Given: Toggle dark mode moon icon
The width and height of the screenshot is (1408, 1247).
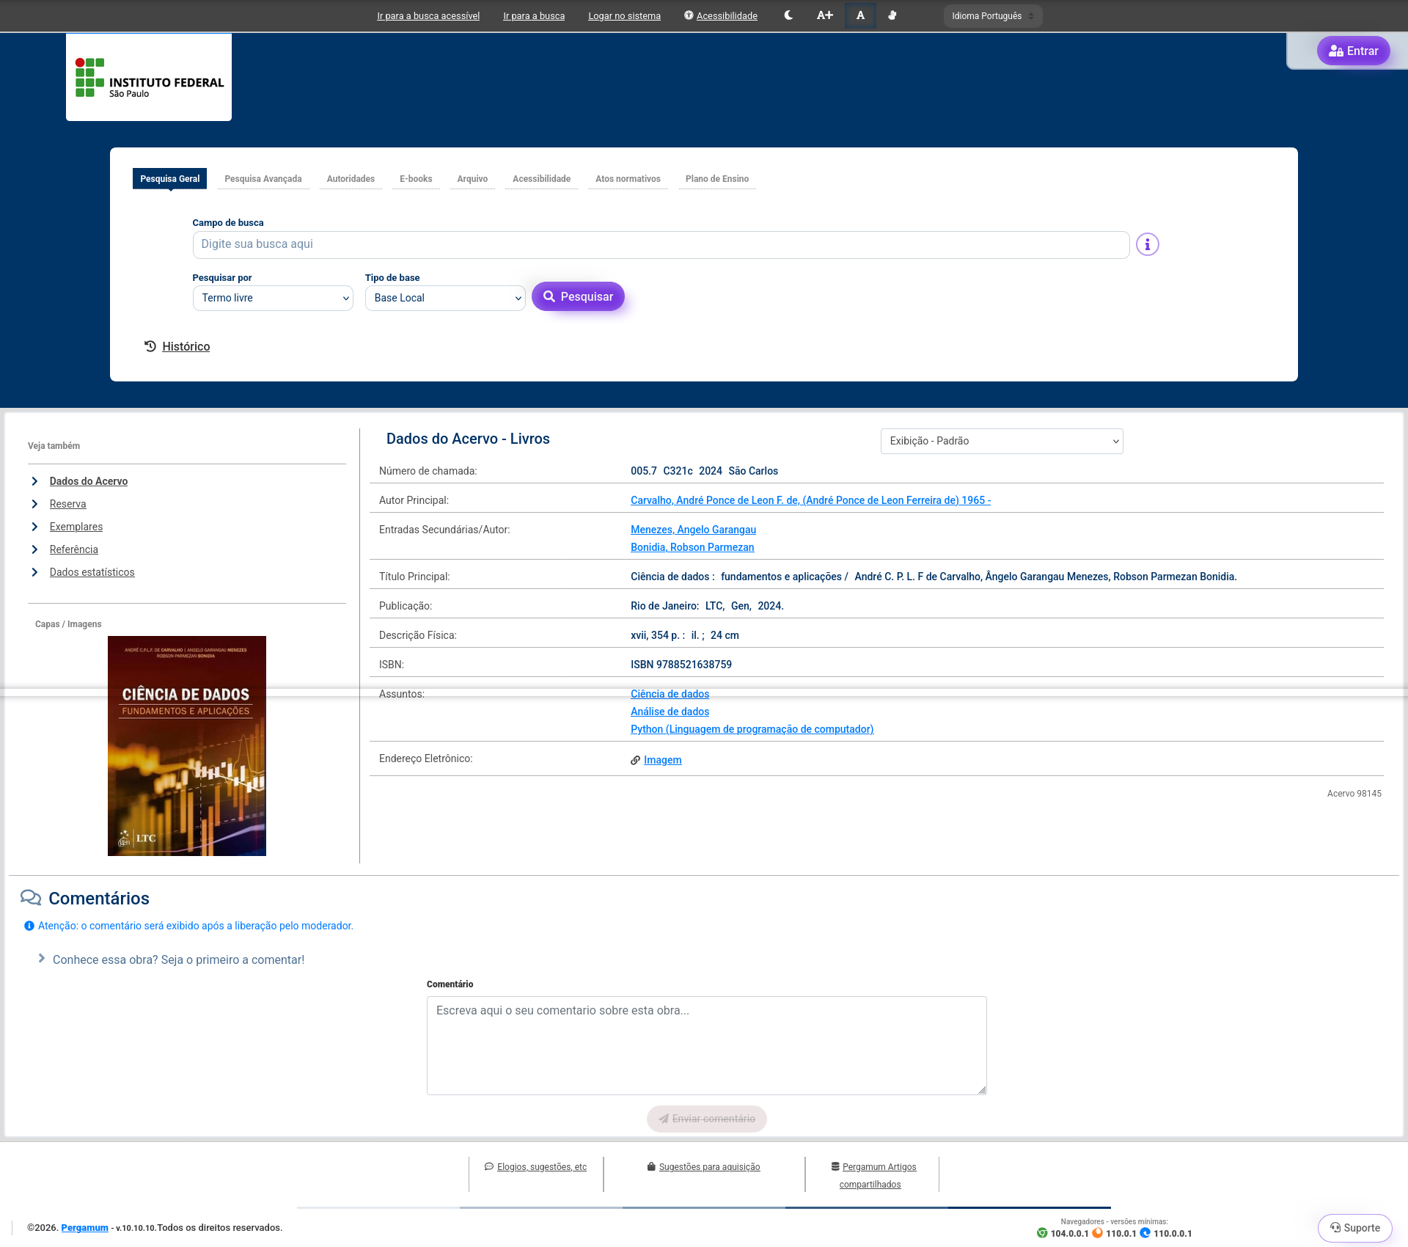Looking at the screenshot, I should coord(788,15).
